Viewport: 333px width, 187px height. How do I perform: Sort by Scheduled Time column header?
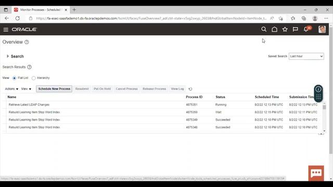coord(267,97)
